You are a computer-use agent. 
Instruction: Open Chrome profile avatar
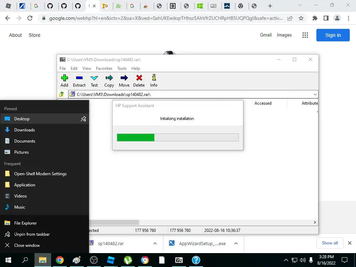click(337, 18)
